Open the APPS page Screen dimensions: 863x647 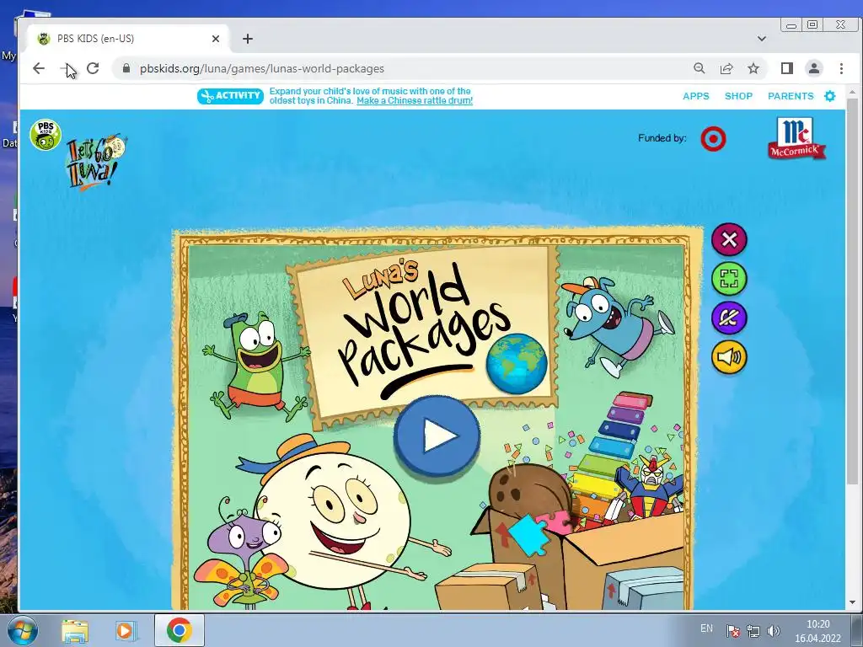pyautogui.click(x=695, y=96)
